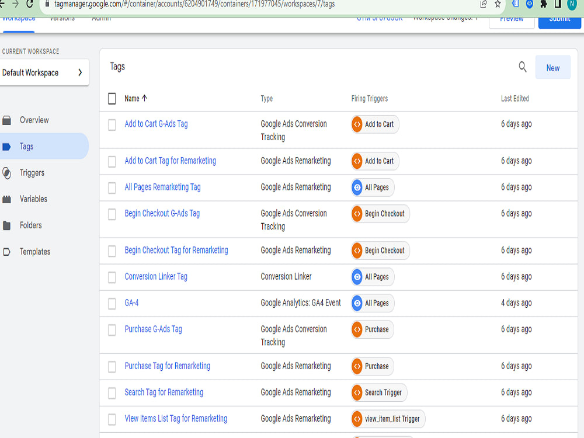Click the share icon in address bar
Viewport: 584px width, 438px height.
pyautogui.click(x=484, y=4)
